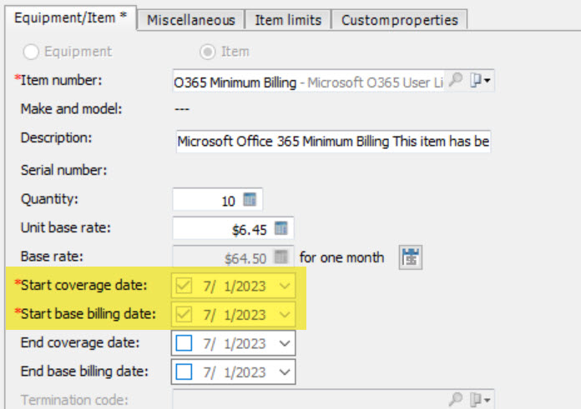581x409 pixels.
Task: Click the End coverage date value 7/1/2023
Action: click(235, 343)
